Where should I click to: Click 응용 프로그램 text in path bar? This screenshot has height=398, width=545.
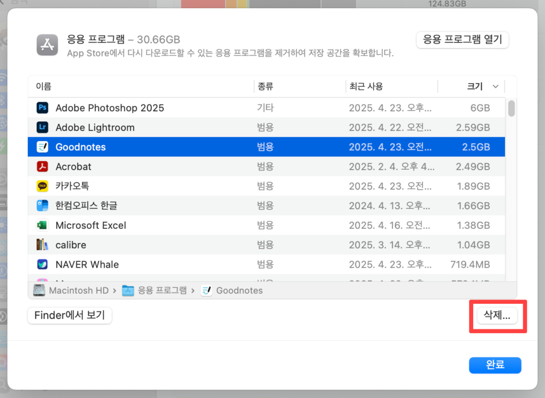point(162,290)
